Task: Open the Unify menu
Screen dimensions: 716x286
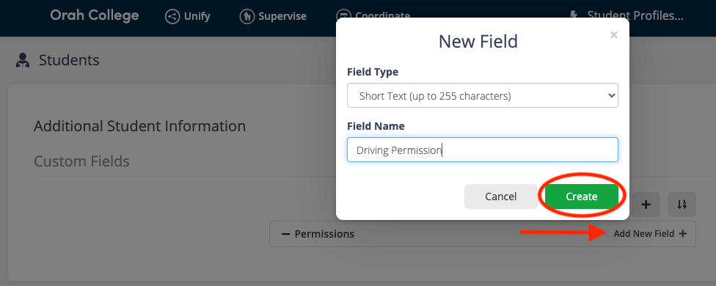Action: pos(187,17)
